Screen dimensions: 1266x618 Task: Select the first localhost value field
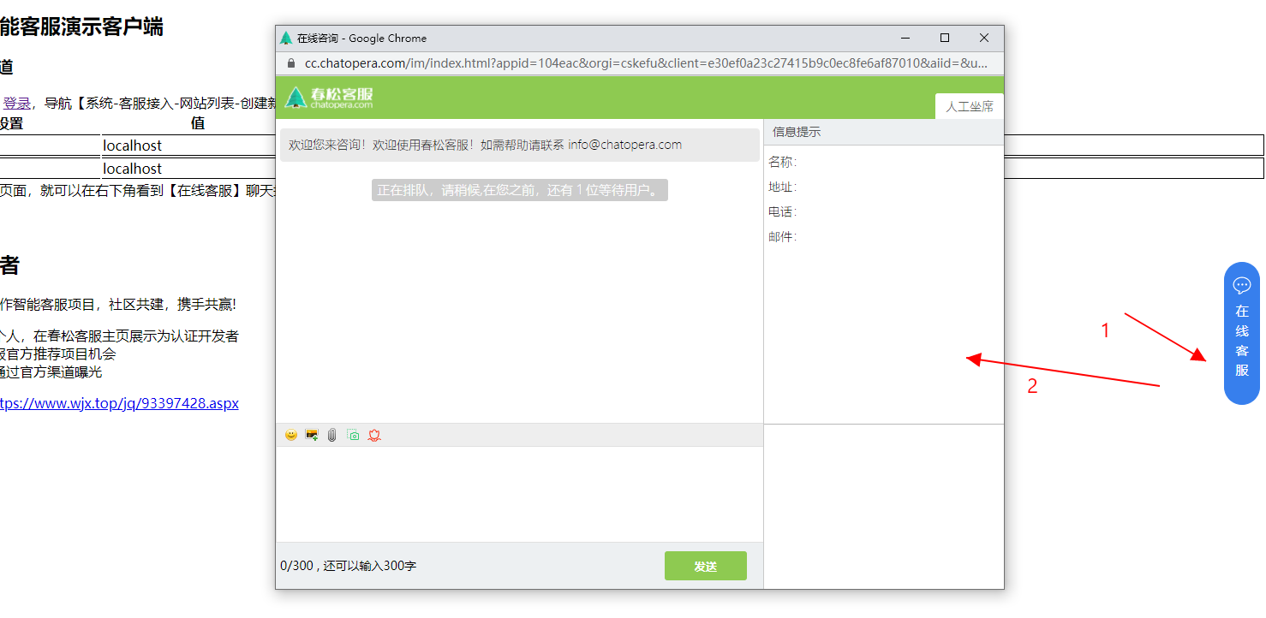point(133,145)
